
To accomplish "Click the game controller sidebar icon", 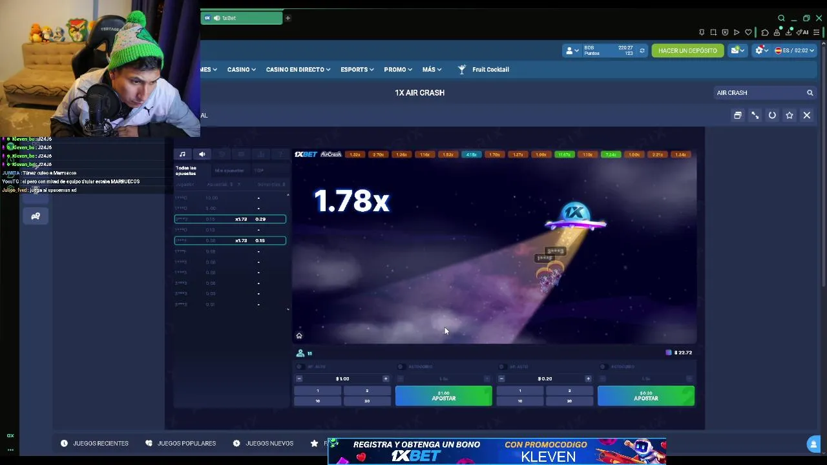I will pyautogui.click(x=36, y=216).
